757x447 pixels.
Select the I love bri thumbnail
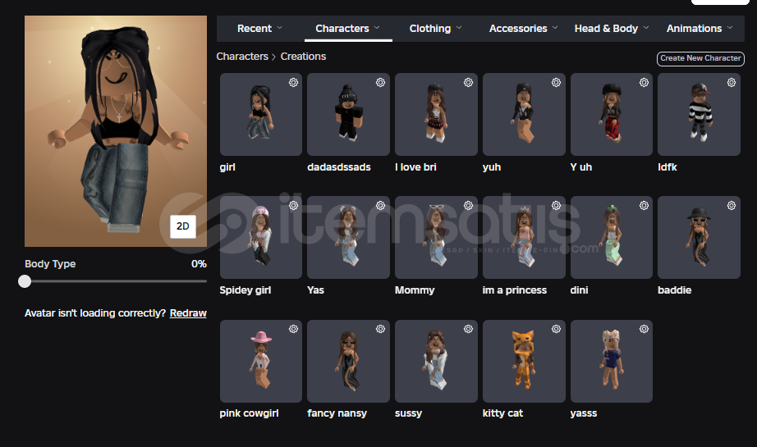pos(436,114)
